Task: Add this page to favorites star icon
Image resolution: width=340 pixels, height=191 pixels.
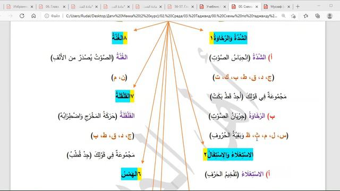Action: point(293,16)
